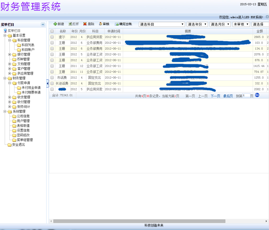This screenshot has width=269, height=230.
Task: Jump to 最后页 in pagination
Action: pyautogui.click(x=228, y=96)
